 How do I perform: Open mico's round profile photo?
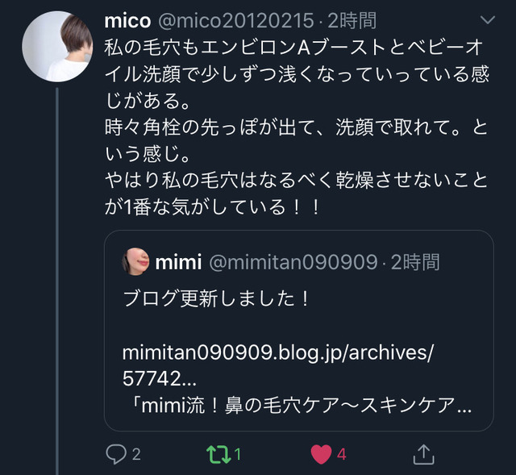57,47
